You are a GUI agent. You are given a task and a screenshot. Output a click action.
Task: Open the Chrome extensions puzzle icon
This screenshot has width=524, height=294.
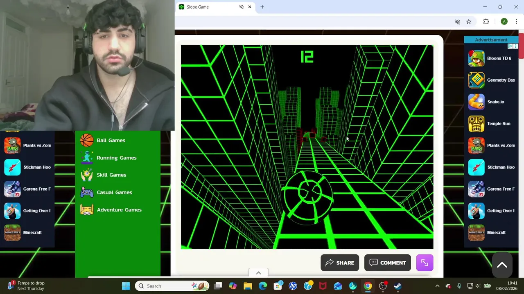coord(486,22)
